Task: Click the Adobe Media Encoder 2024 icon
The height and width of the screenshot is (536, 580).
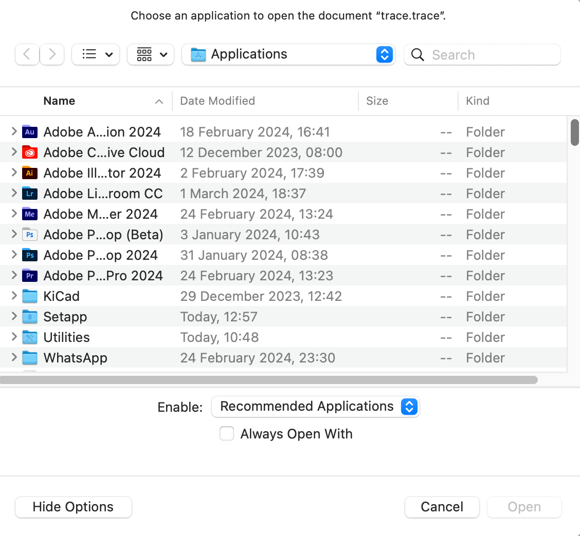Action: 30,214
